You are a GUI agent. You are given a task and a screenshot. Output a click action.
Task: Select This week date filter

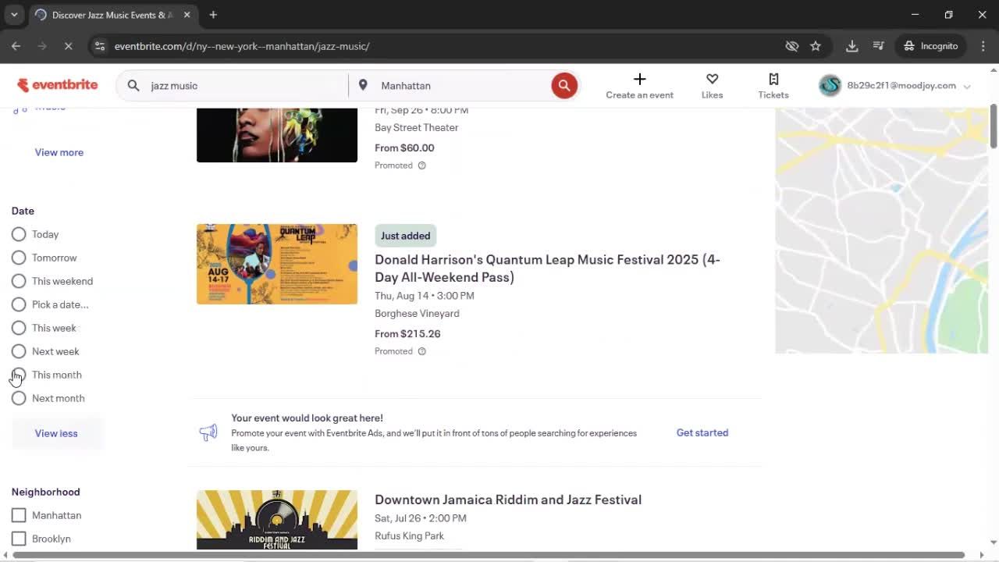pyautogui.click(x=19, y=328)
